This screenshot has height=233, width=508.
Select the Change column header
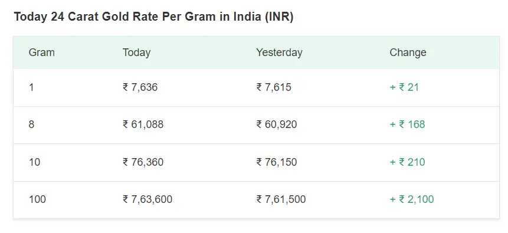(x=408, y=52)
